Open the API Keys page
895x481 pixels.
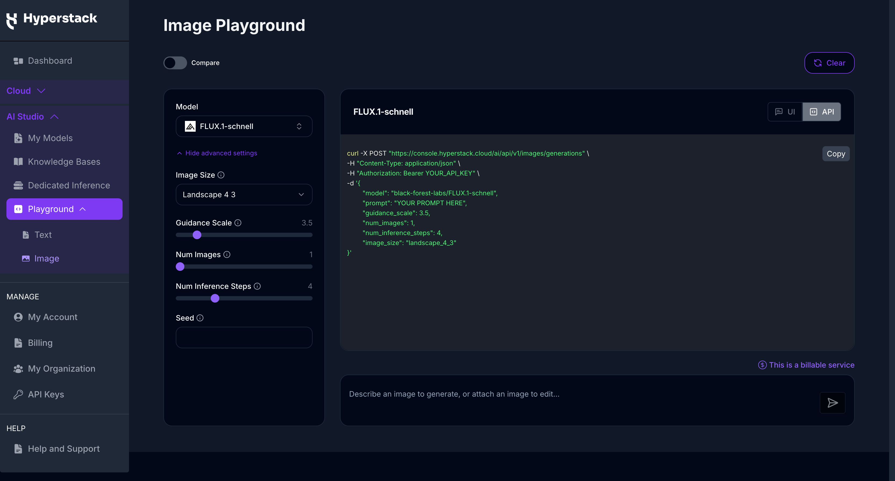pos(46,394)
